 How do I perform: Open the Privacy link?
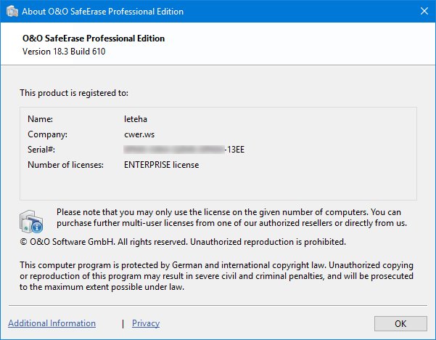pos(146,323)
